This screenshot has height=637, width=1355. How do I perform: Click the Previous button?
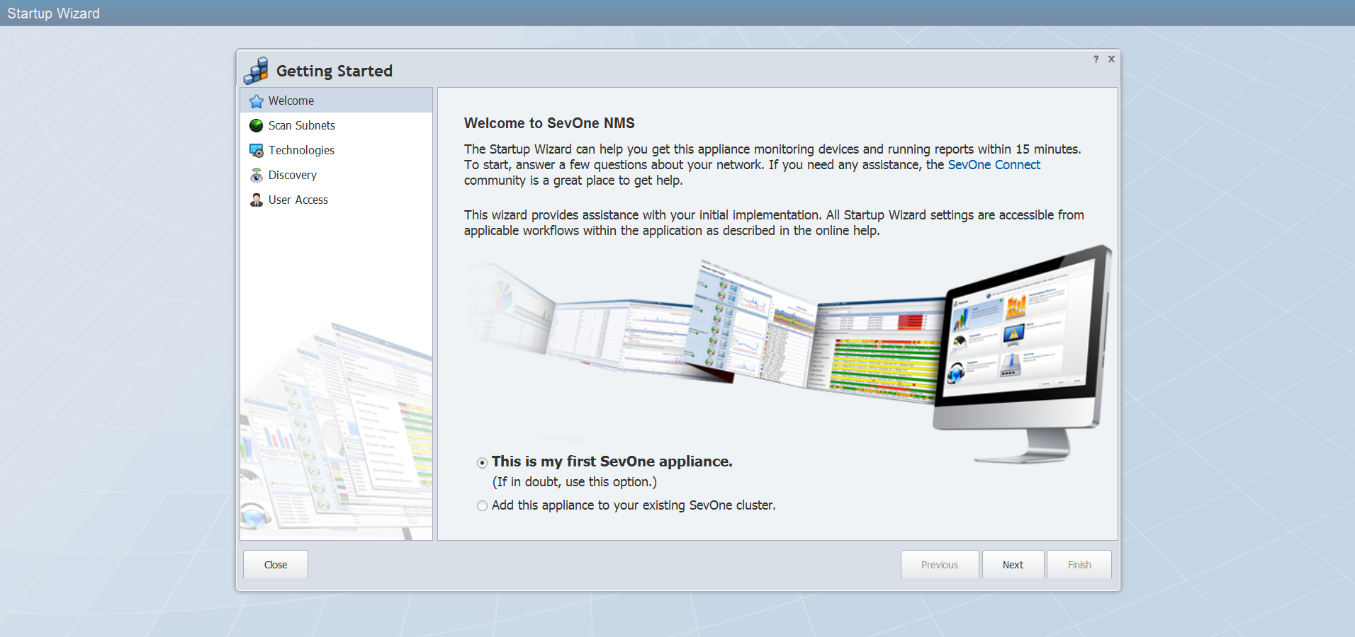pos(940,565)
